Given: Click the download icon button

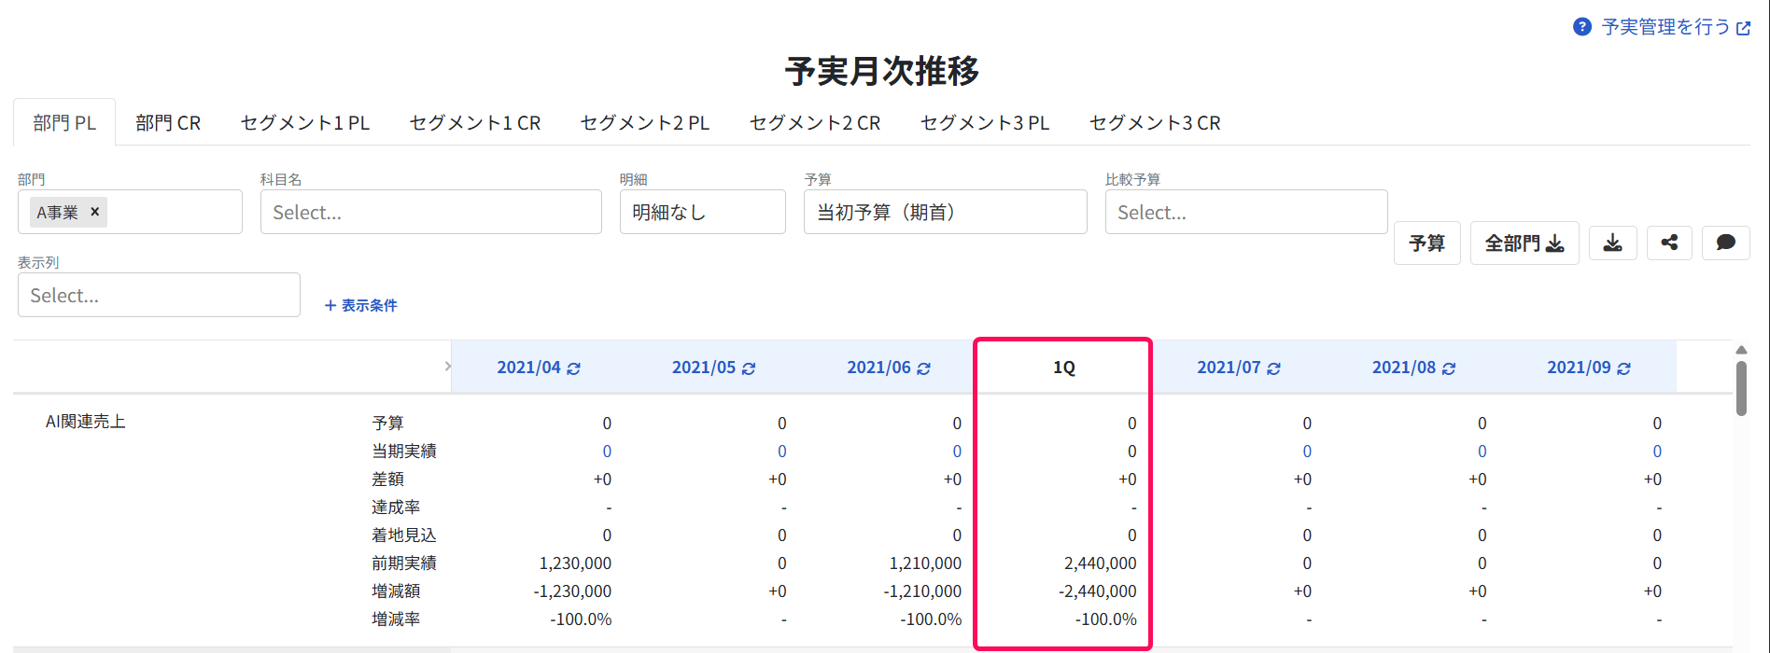Looking at the screenshot, I should 1612,243.
